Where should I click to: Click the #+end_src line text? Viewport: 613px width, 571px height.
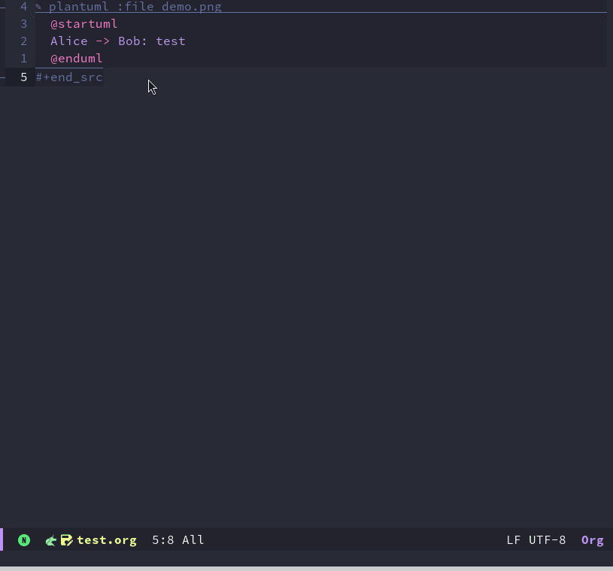(x=69, y=77)
